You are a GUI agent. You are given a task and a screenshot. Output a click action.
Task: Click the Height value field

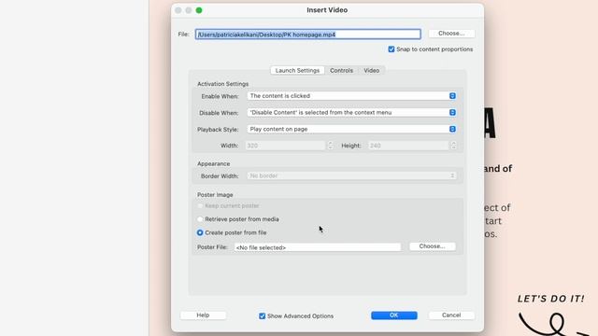coord(408,146)
